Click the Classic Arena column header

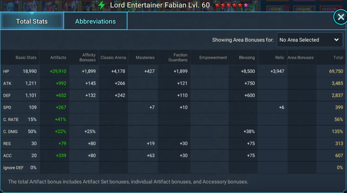(x=113, y=58)
